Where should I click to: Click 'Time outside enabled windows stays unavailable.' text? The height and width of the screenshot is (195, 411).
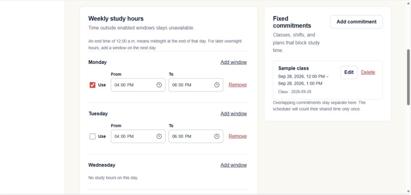pos(142,28)
